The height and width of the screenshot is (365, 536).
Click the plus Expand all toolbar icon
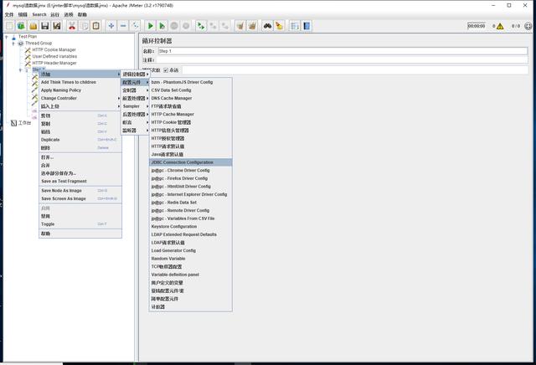tap(111, 26)
